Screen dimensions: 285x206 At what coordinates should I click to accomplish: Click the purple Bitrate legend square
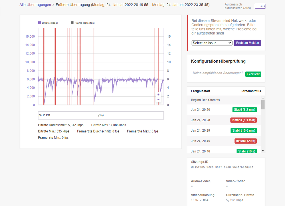[x=39, y=23]
